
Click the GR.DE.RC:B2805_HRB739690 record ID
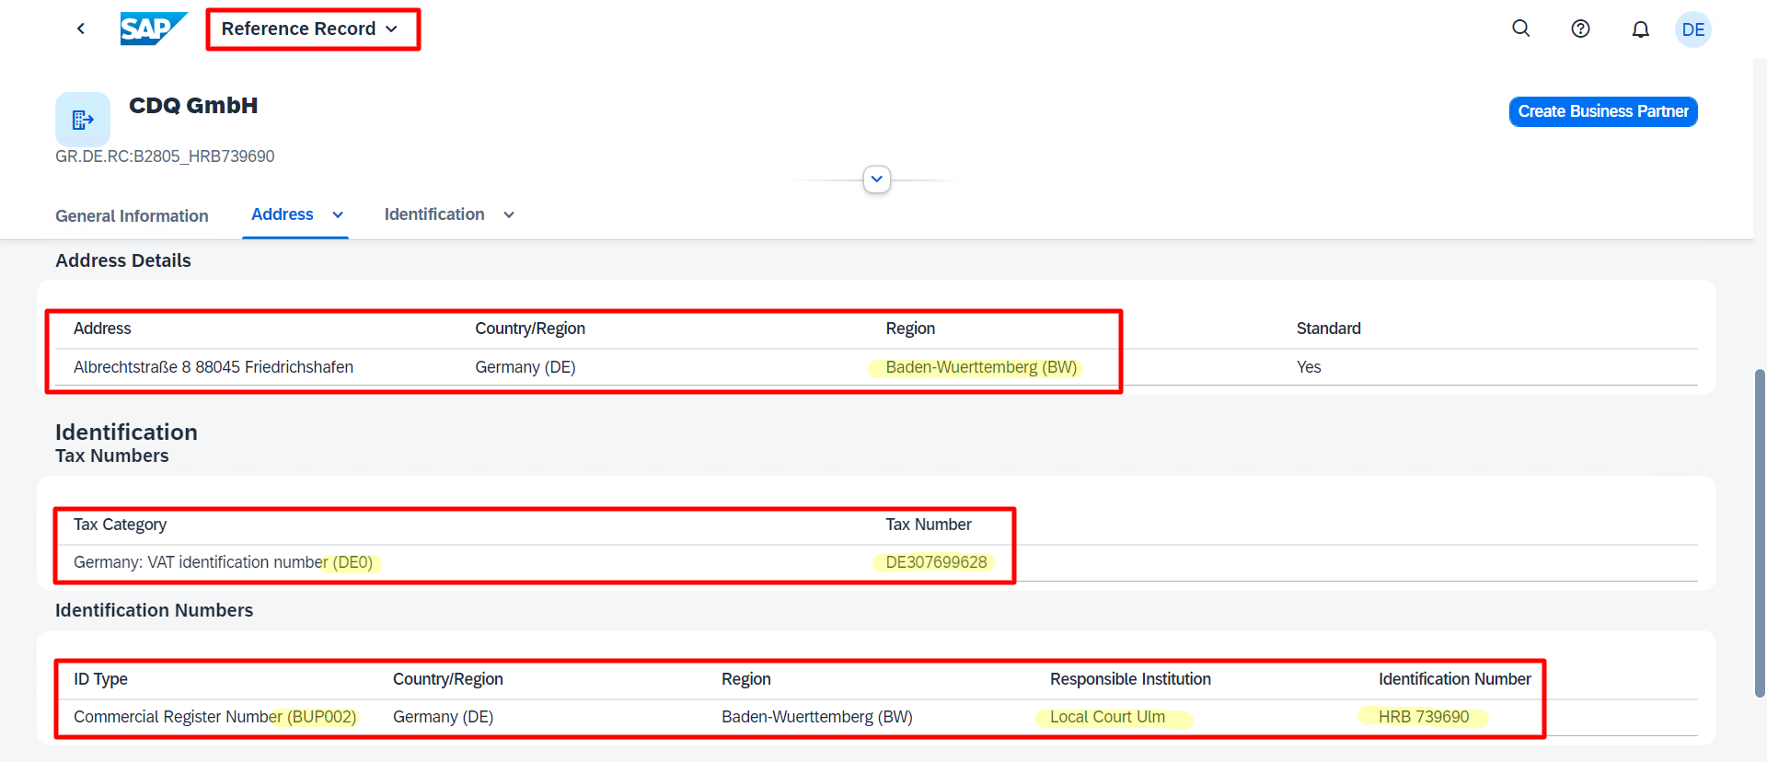point(165,156)
